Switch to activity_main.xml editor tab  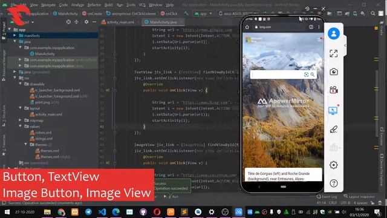pyautogui.click(x=119, y=22)
